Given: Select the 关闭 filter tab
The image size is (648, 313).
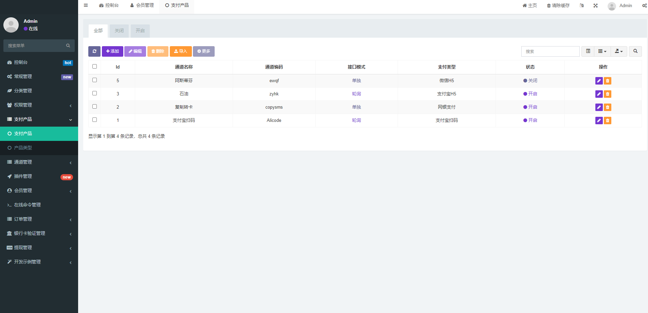Looking at the screenshot, I should pyautogui.click(x=119, y=31).
